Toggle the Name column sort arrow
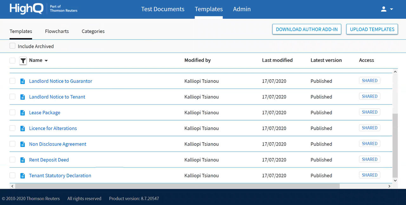The width and height of the screenshot is (406, 205). click(x=46, y=61)
